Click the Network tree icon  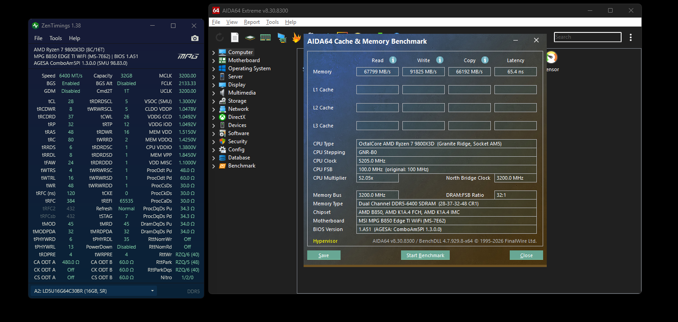pyautogui.click(x=222, y=109)
